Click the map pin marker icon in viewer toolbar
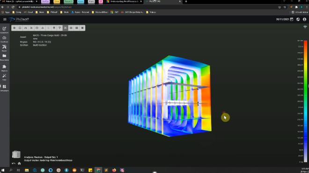 pyautogui.click(x=54, y=28)
